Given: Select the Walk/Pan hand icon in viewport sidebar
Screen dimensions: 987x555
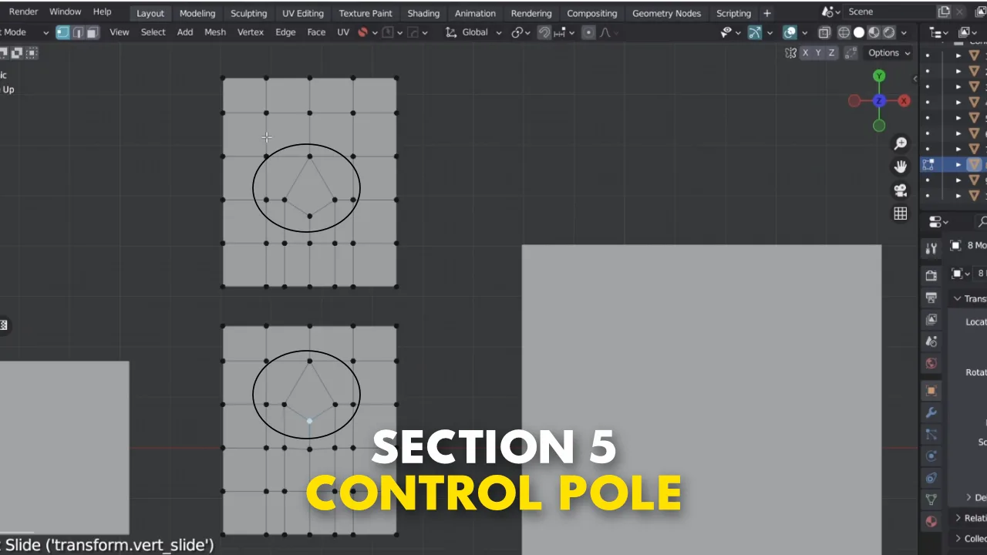Looking at the screenshot, I should [x=901, y=166].
